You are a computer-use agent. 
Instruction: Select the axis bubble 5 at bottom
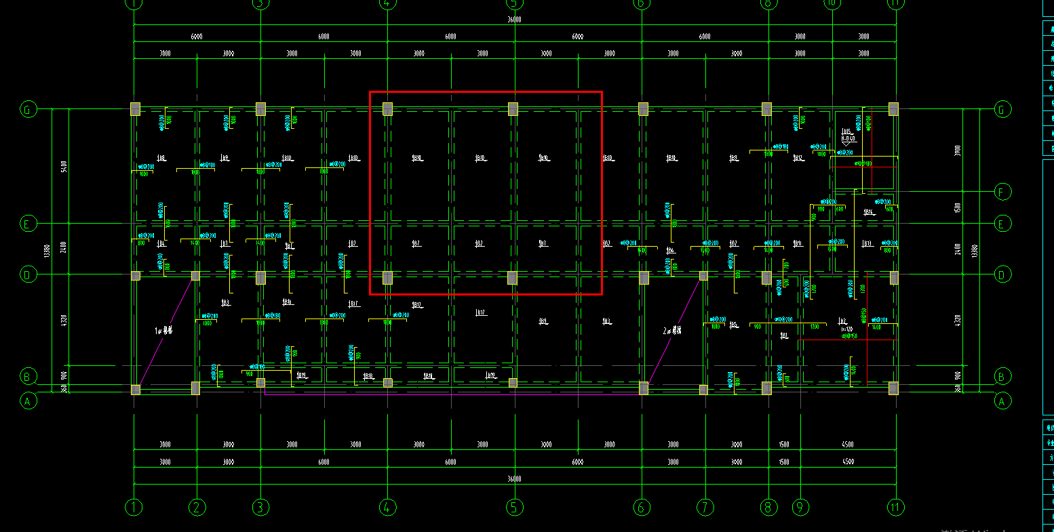click(514, 507)
